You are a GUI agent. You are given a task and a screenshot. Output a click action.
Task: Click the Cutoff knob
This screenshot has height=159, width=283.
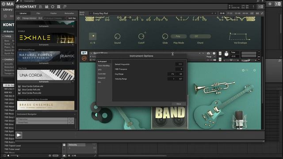[x=141, y=36]
